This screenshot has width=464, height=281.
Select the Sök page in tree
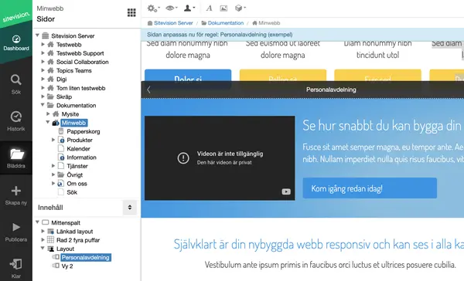click(x=72, y=192)
